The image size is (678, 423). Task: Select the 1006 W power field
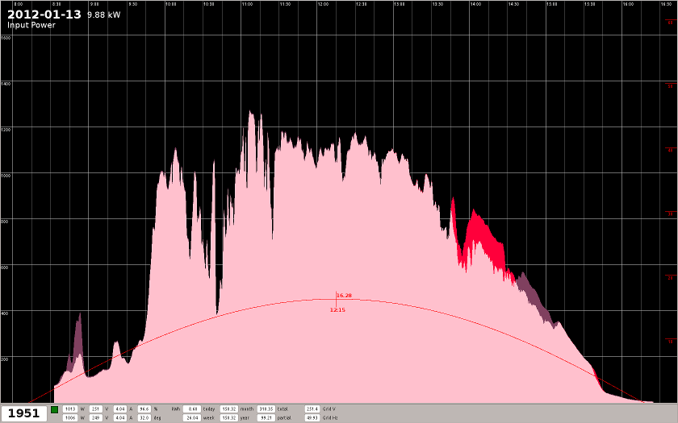pyautogui.click(x=70, y=418)
